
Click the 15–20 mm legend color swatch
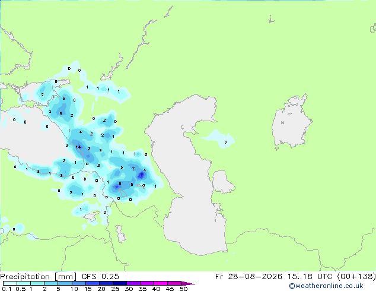[92, 283]
